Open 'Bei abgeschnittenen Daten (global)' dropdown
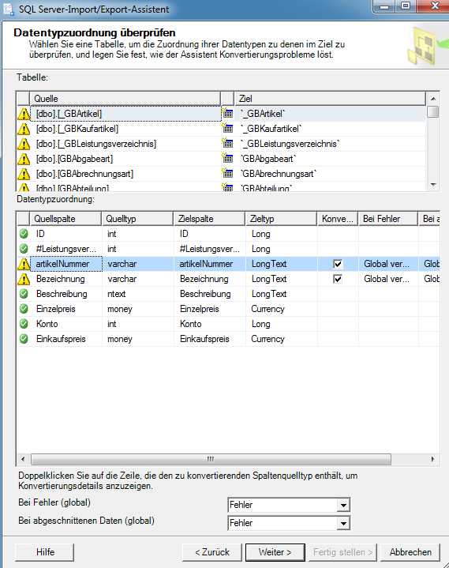This screenshot has height=568, width=449. point(343,523)
